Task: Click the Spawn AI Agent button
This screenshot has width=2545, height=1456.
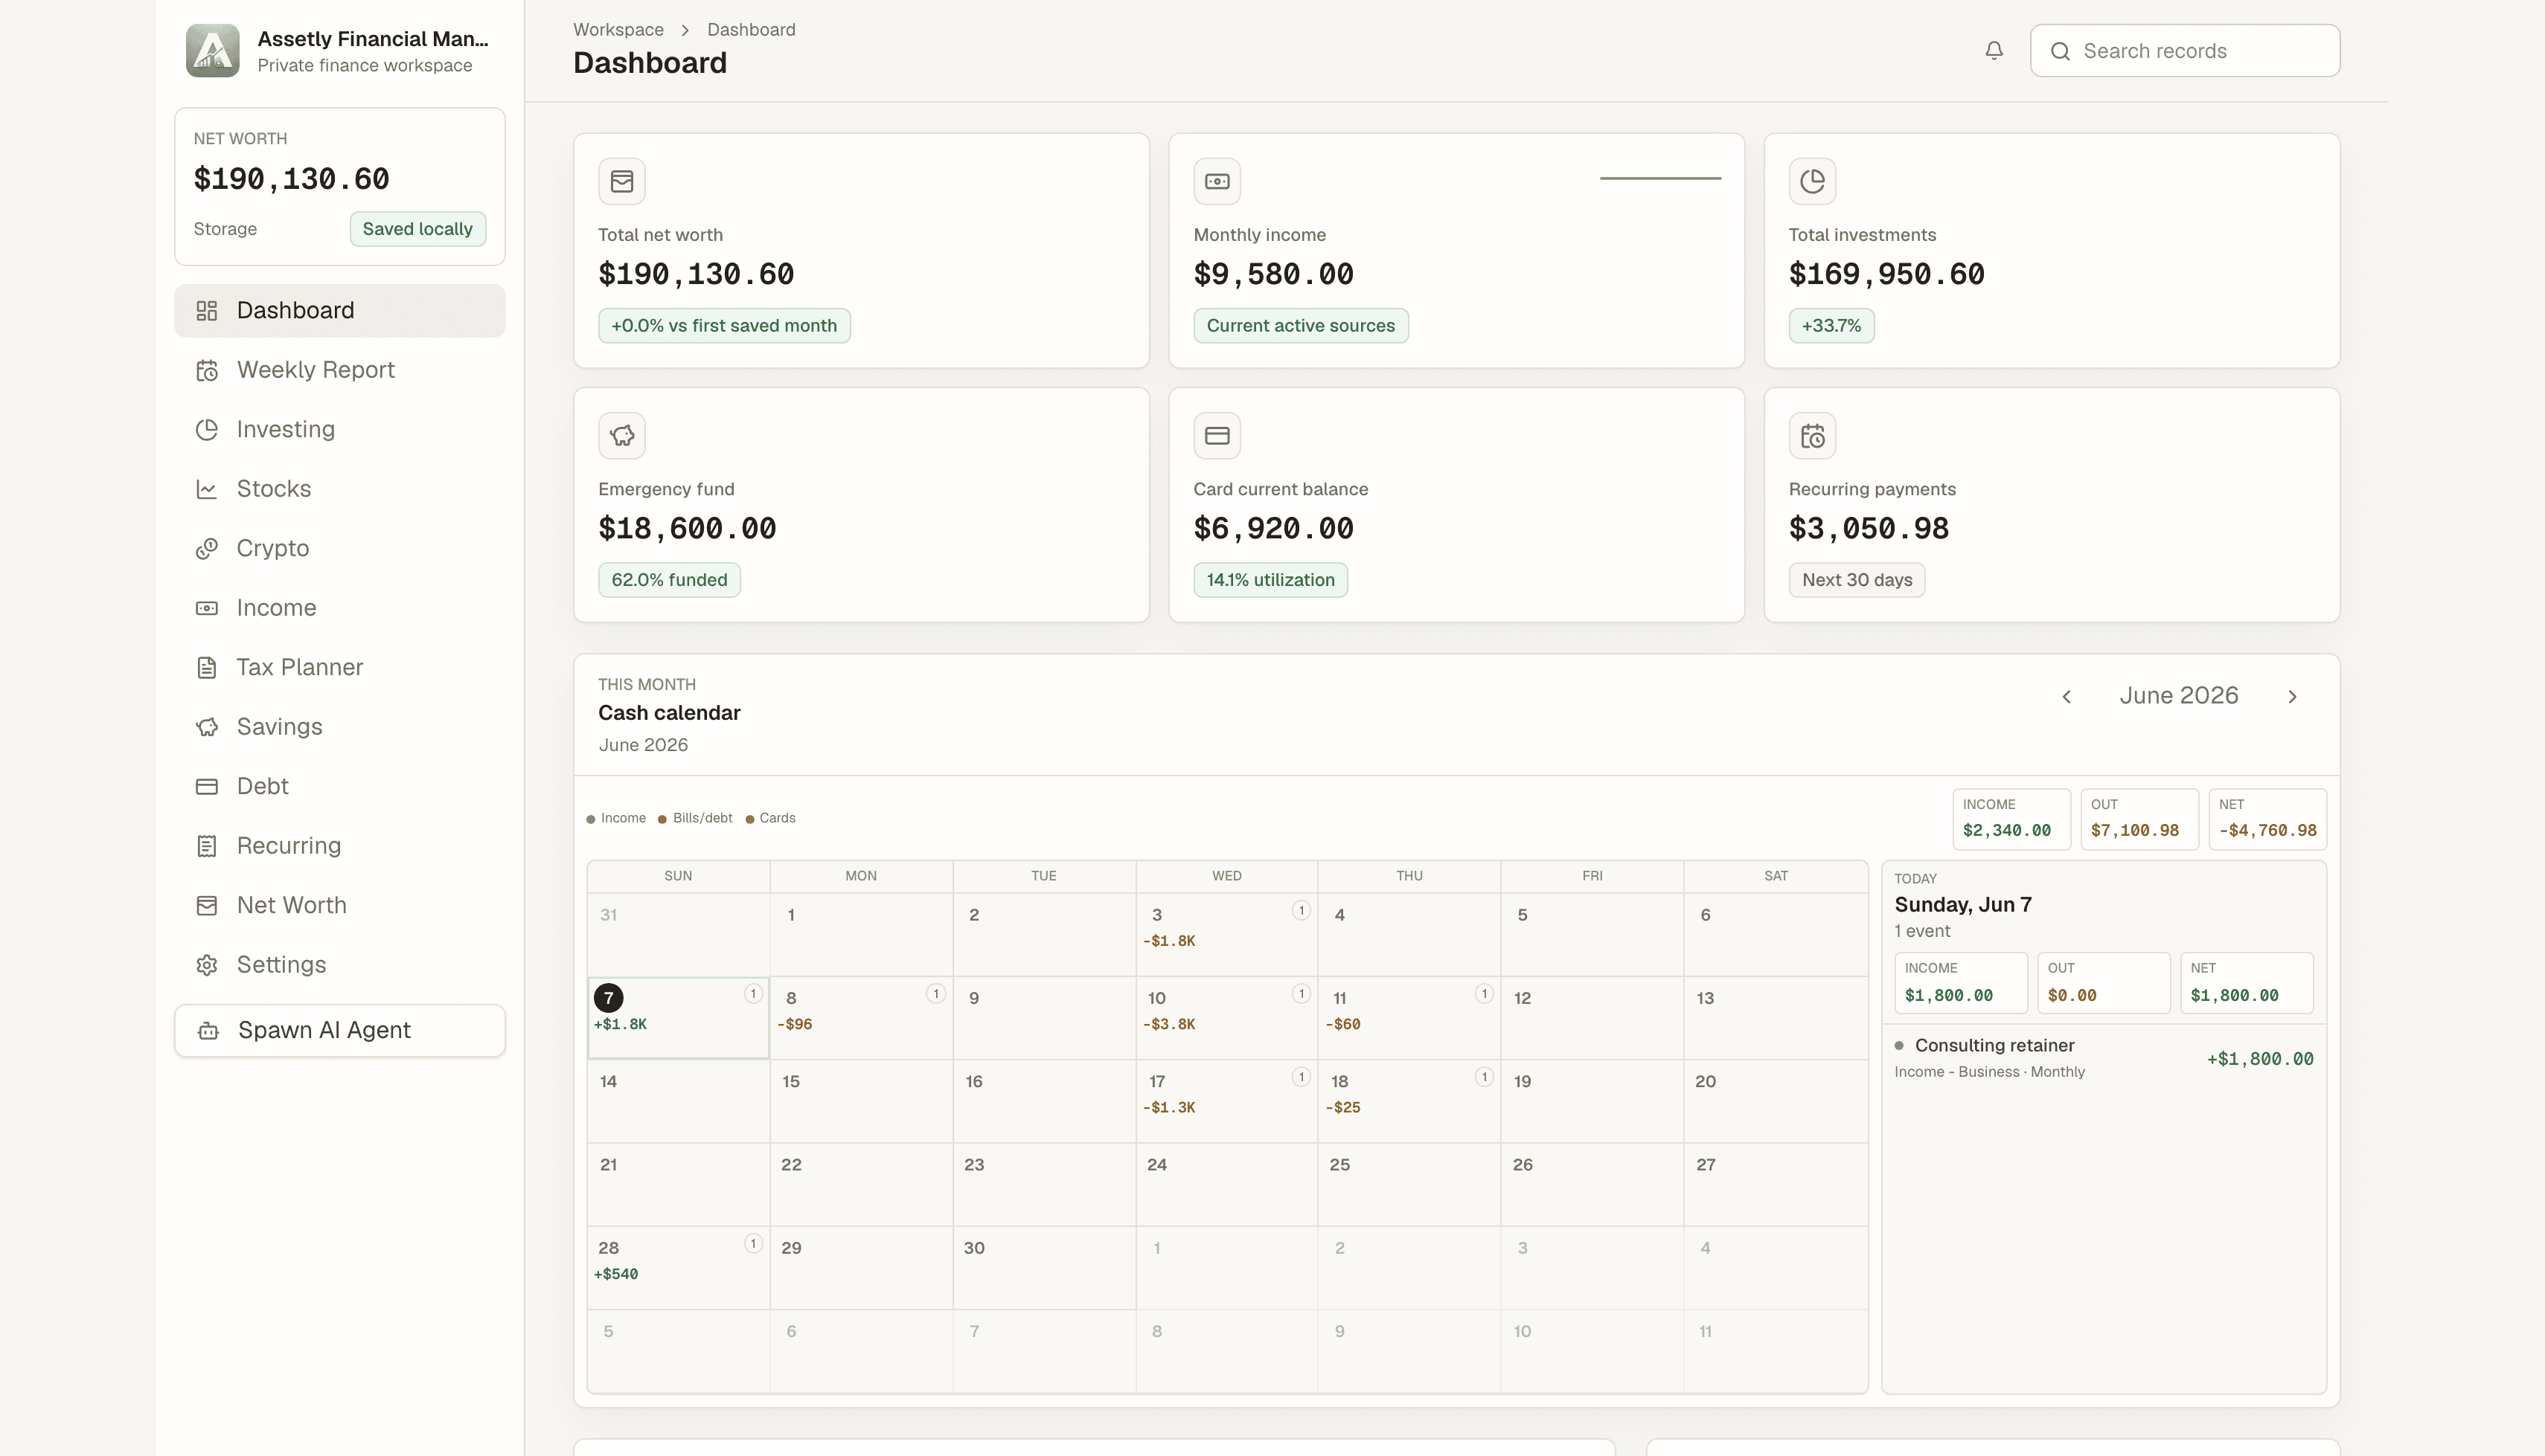Action: [x=340, y=1030]
